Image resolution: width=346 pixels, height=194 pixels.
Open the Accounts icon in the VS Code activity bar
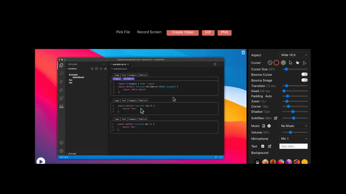[61, 143]
